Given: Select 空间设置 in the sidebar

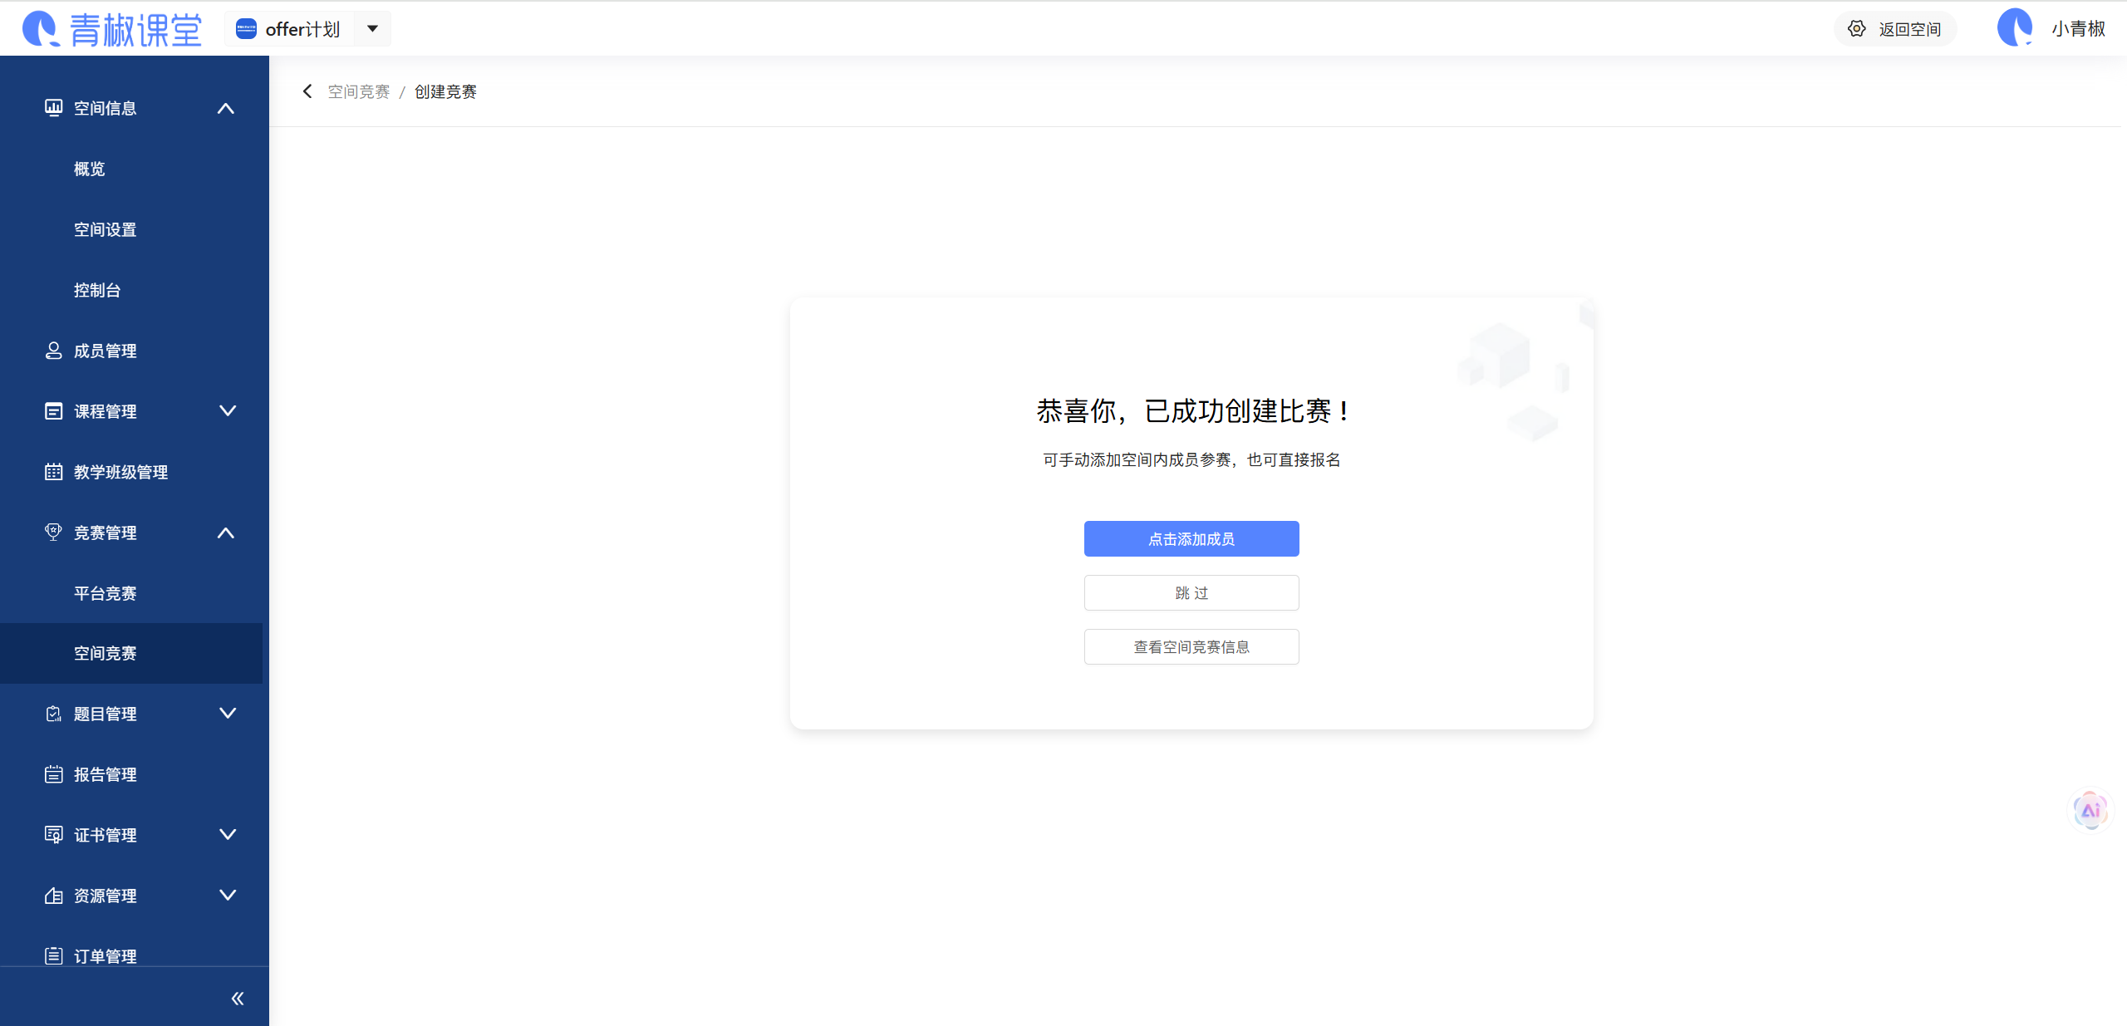Looking at the screenshot, I should click(105, 229).
